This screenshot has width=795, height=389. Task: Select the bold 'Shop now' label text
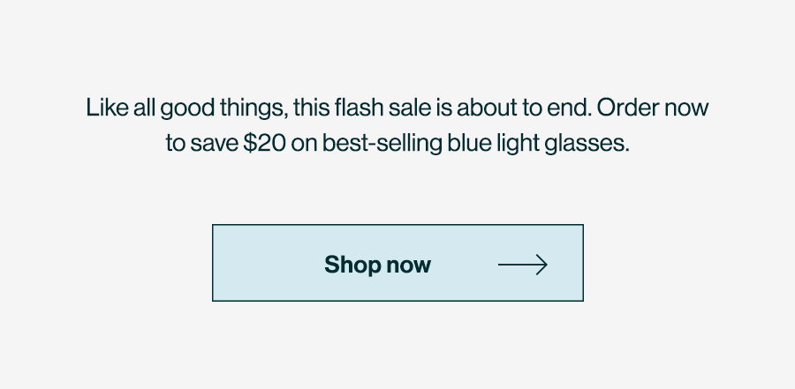378,265
